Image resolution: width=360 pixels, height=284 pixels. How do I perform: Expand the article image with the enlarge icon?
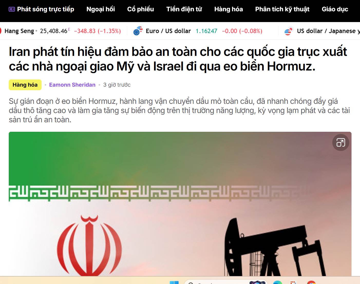[341, 143]
